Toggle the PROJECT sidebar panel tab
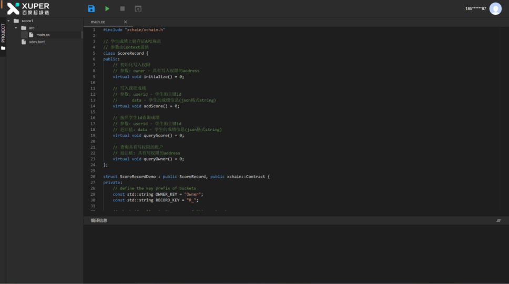This screenshot has height=284, width=509. point(3,33)
